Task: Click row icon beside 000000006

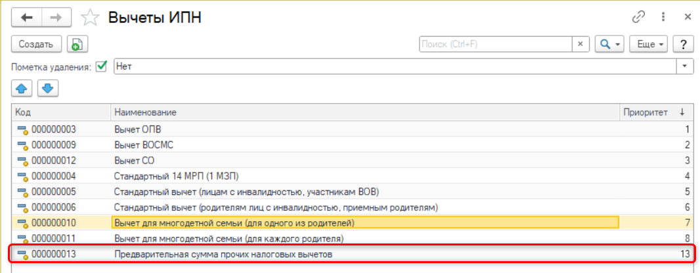Action: pos(23,208)
